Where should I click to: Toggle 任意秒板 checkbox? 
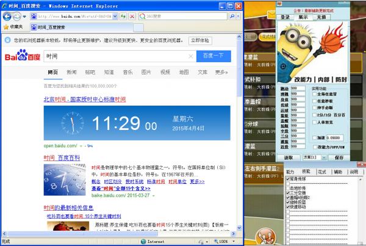click(x=314, y=101)
